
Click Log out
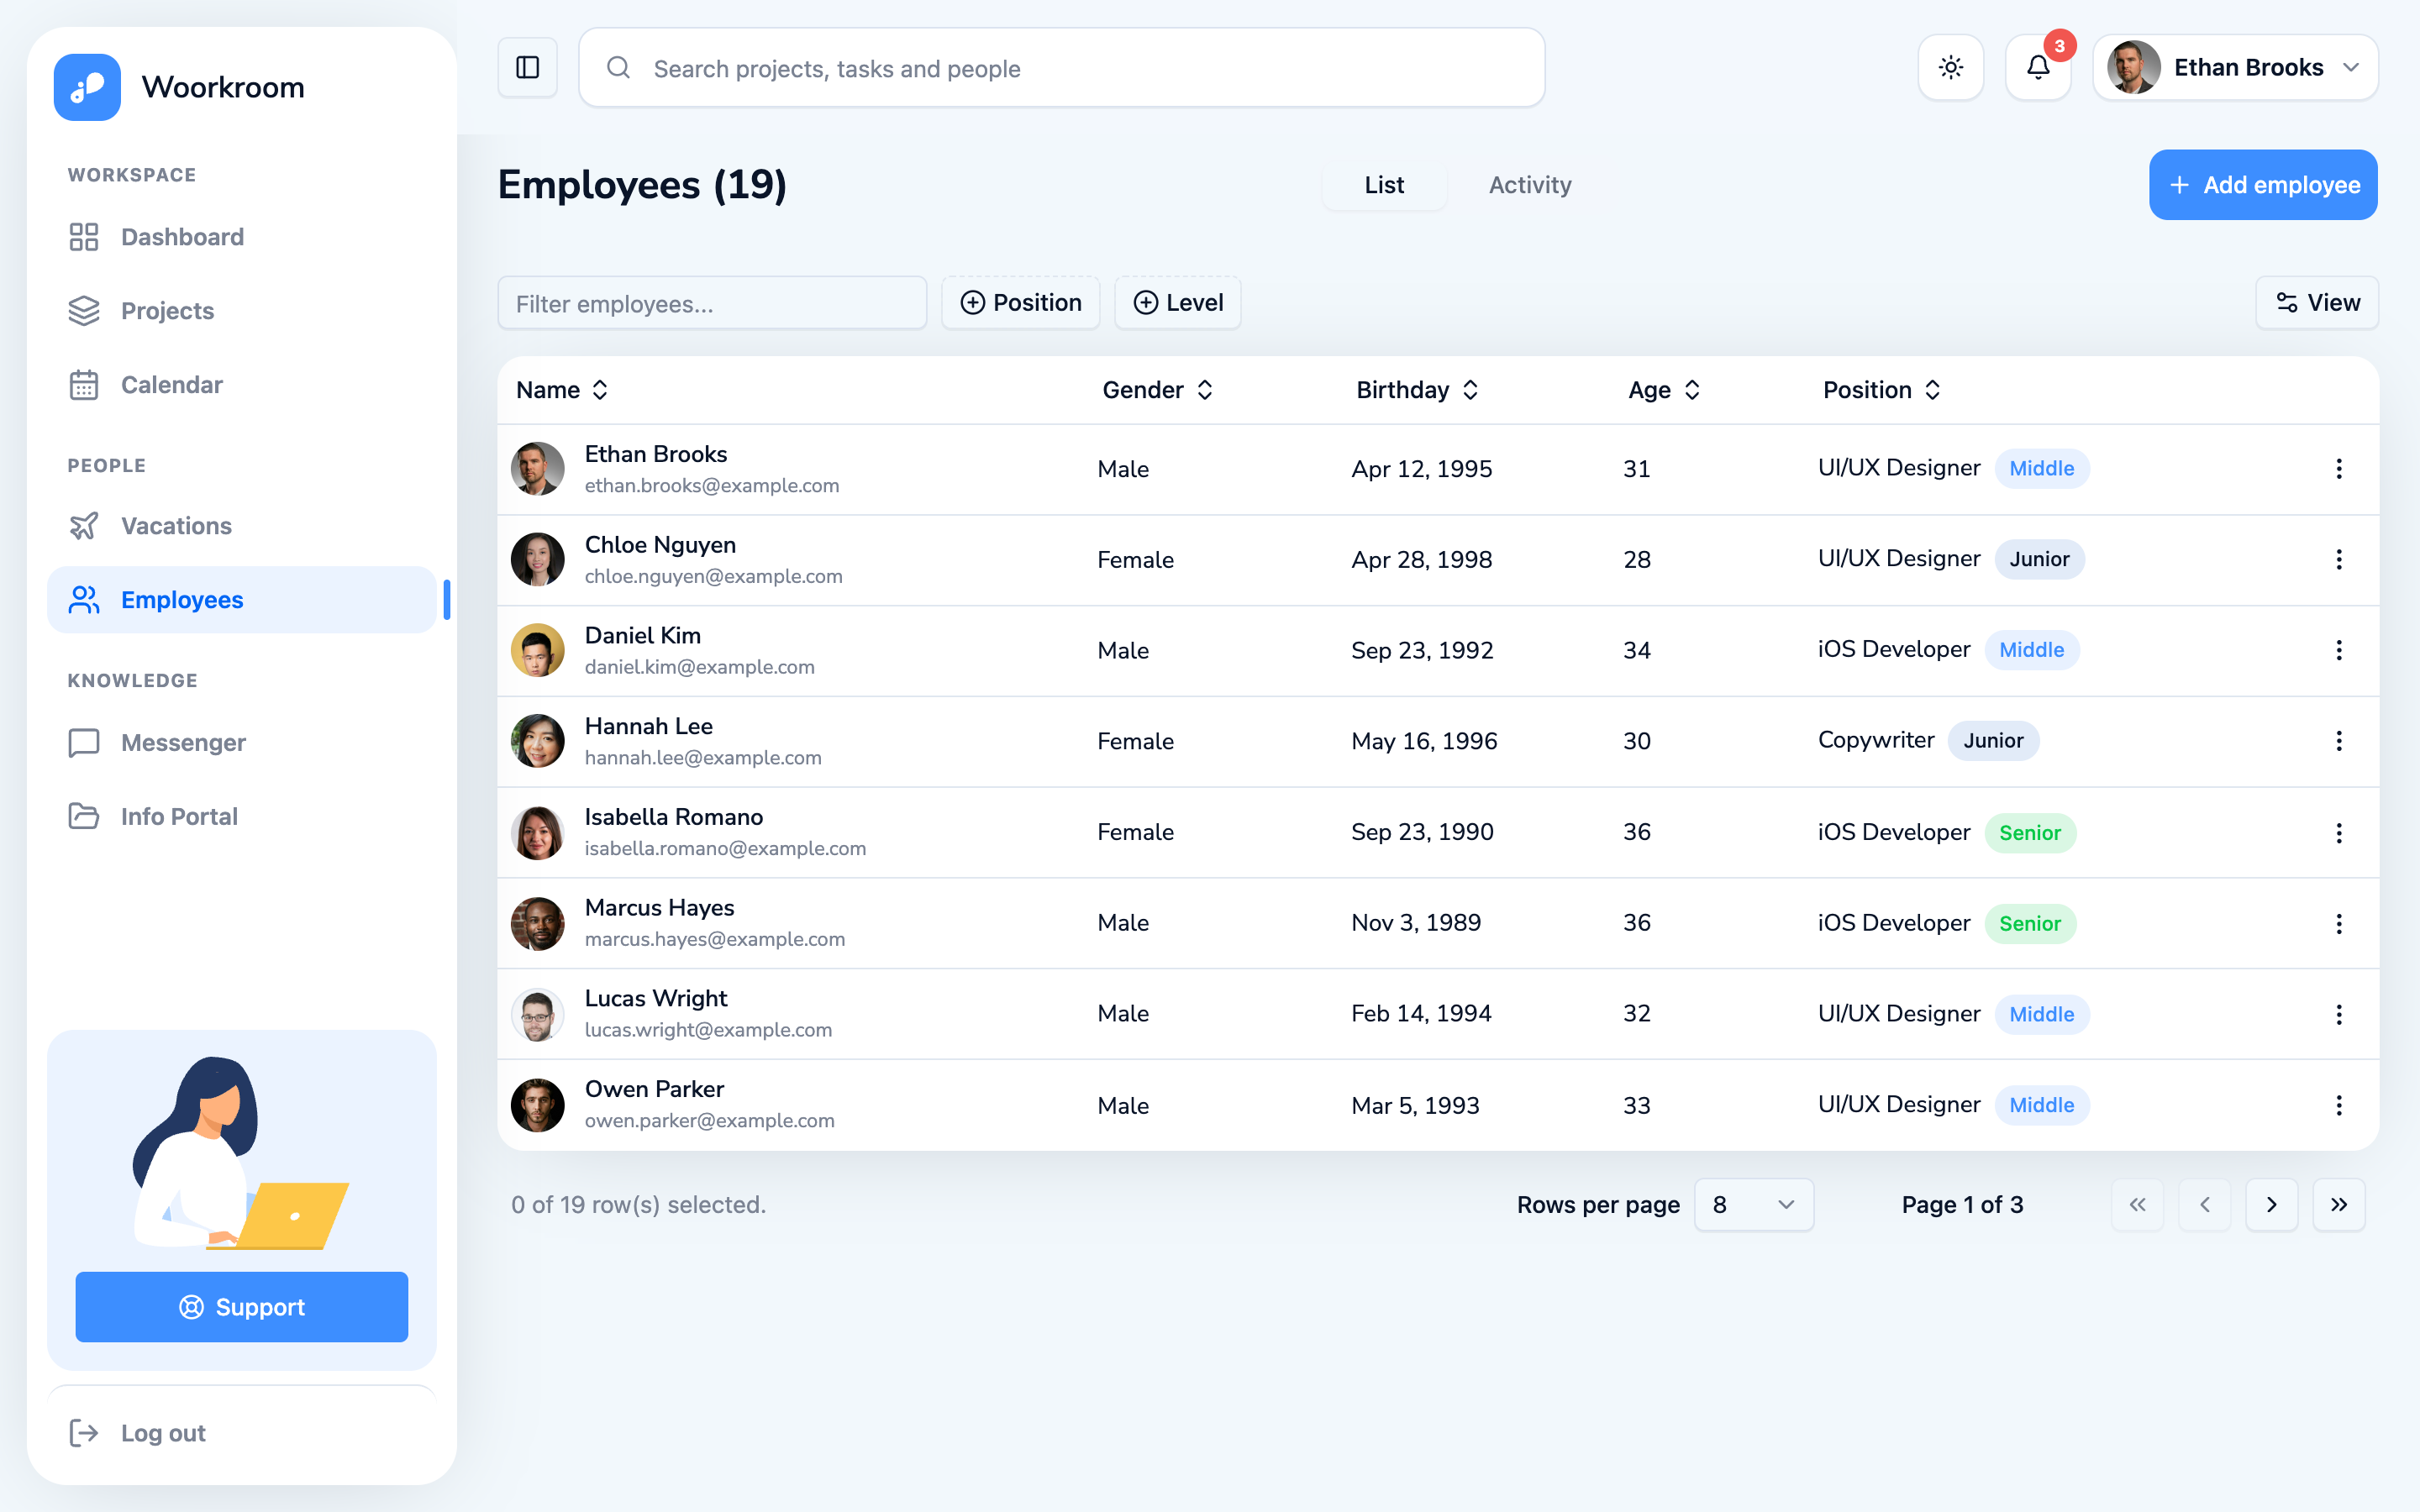[x=240, y=1433]
